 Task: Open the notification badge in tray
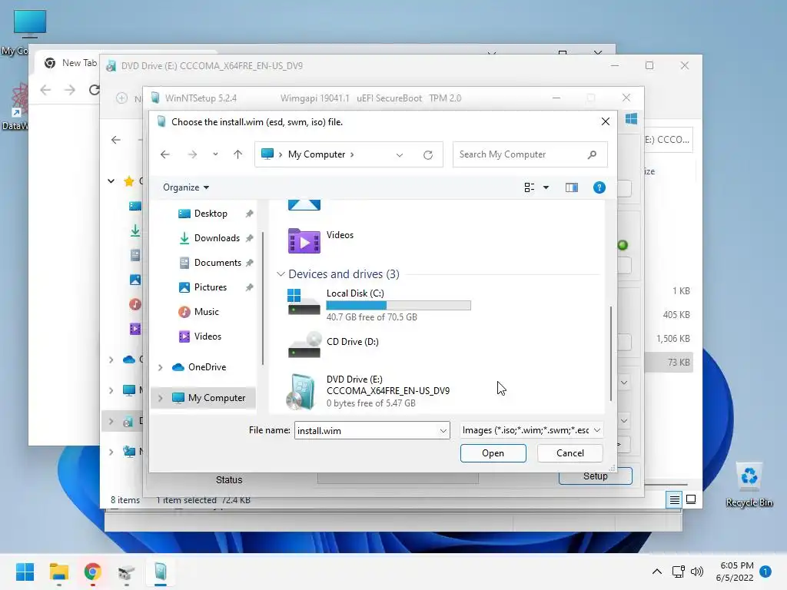(x=765, y=571)
